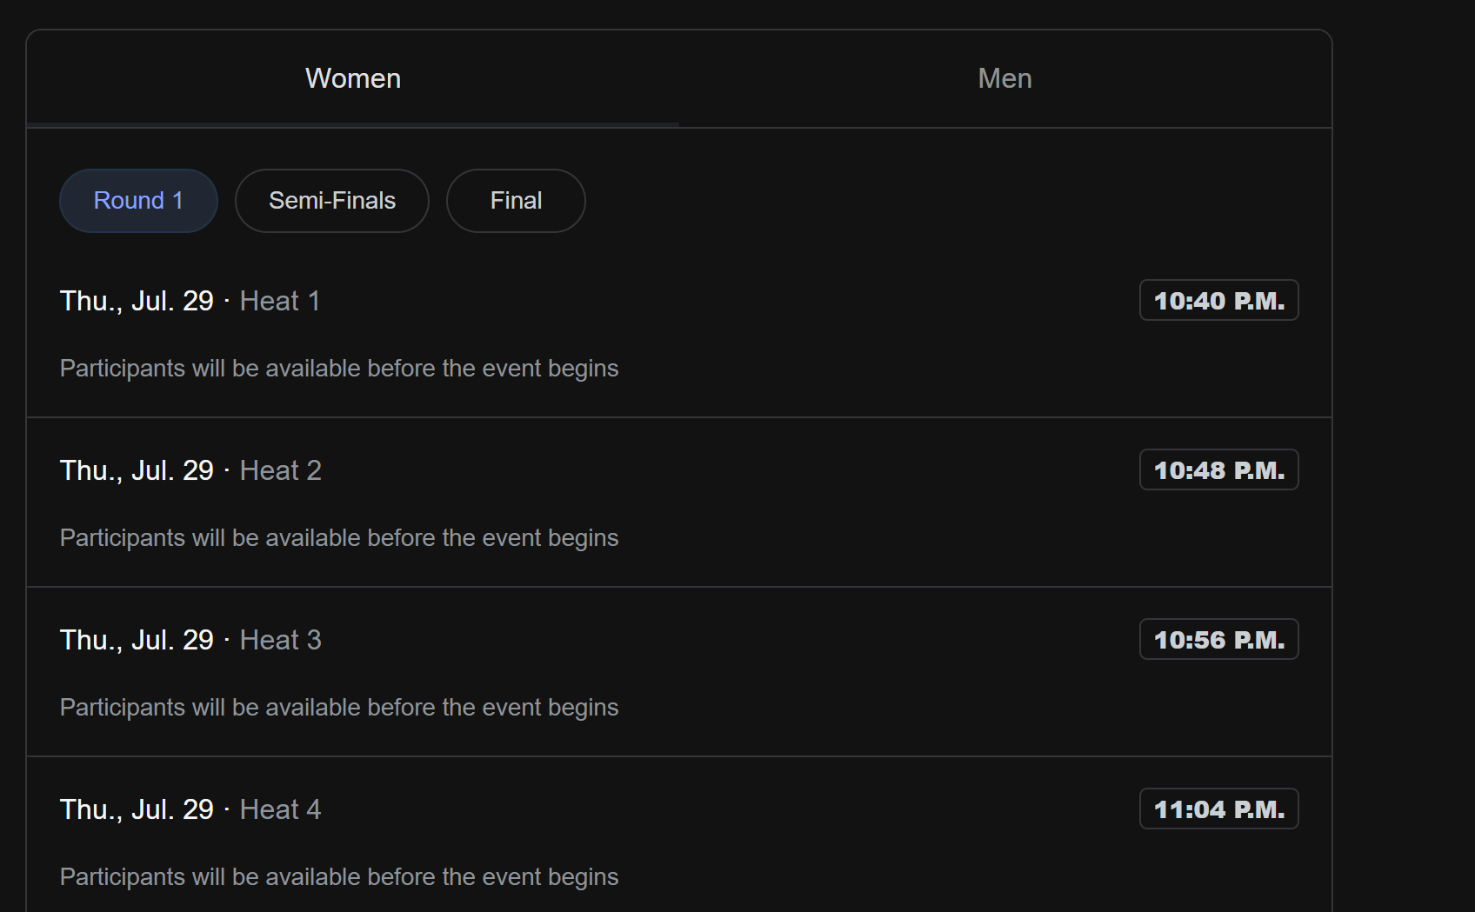1475x912 pixels.
Task: Click the 10:56 P.M. time badge
Action: (1218, 640)
